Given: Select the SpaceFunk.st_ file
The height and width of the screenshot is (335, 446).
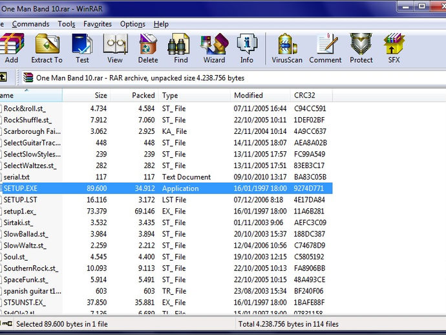Looking at the screenshot, I should (x=26, y=279).
